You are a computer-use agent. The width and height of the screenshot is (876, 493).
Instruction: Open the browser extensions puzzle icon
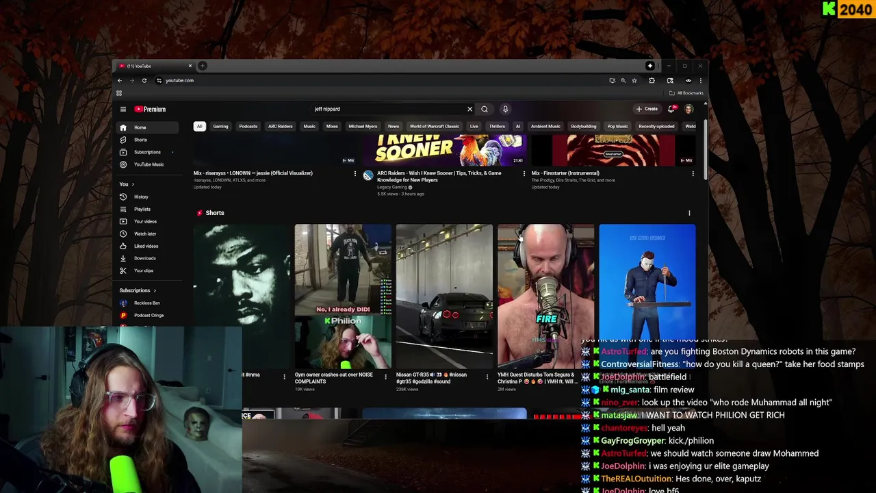pyautogui.click(x=652, y=81)
